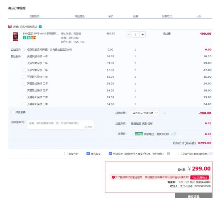The width and height of the screenshot is (218, 198).
Task: Check 天猫只换不修 一年 service option
Action: 24,57
